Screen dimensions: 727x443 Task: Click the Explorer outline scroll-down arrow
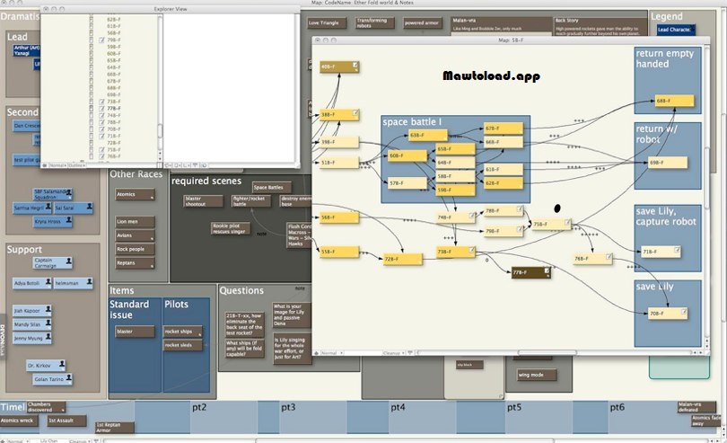[160, 158]
